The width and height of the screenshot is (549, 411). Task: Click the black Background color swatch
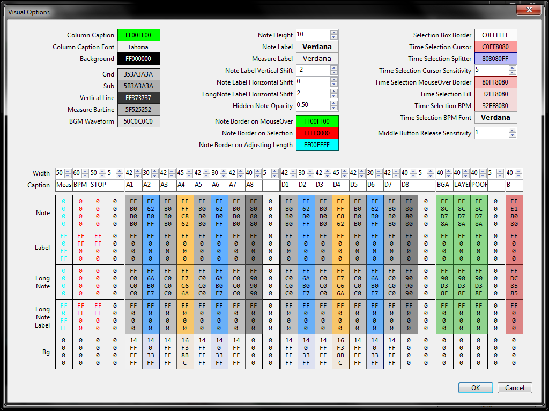click(x=138, y=59)
